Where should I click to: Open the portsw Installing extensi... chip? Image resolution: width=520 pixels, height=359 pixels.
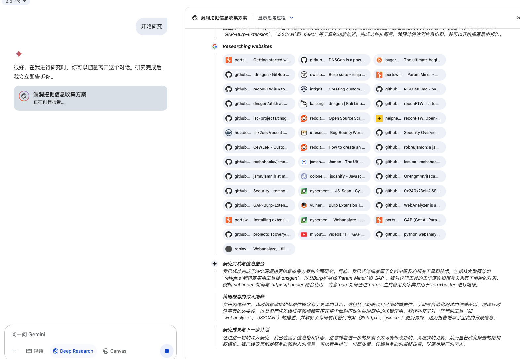point(259,220)
